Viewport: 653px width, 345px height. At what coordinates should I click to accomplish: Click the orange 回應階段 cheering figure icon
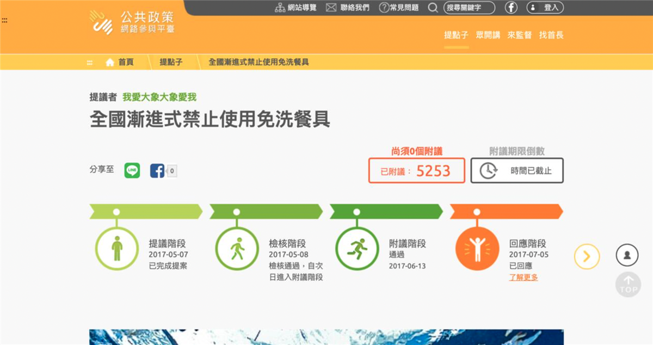[x=477, y=248]
